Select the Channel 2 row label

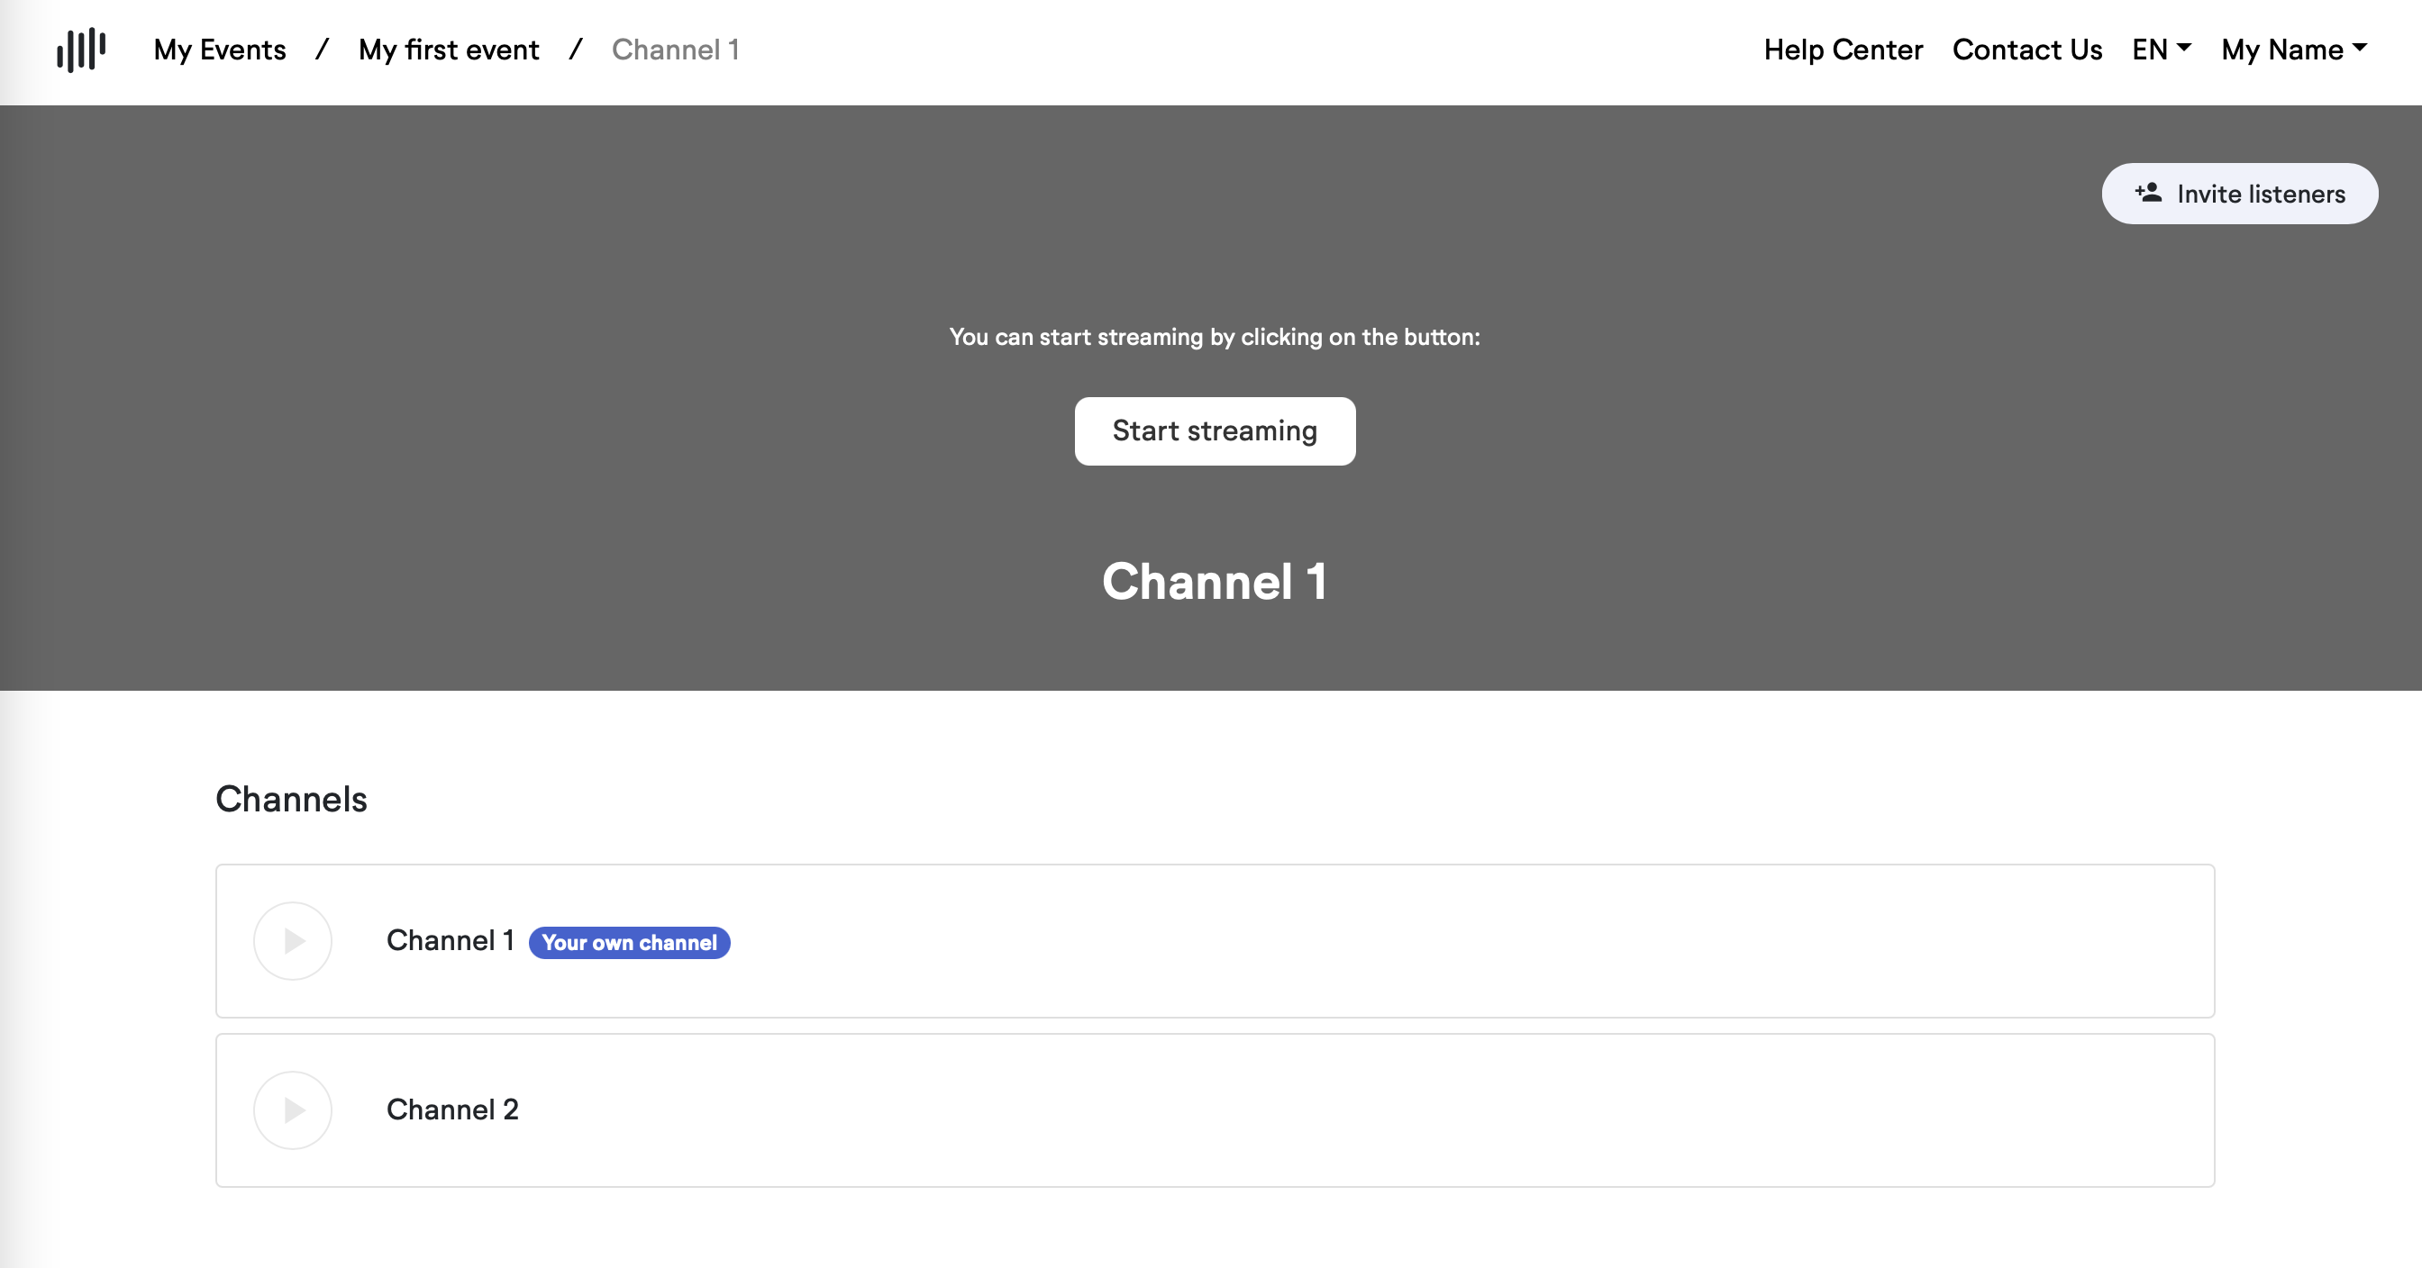(452, 1110)
